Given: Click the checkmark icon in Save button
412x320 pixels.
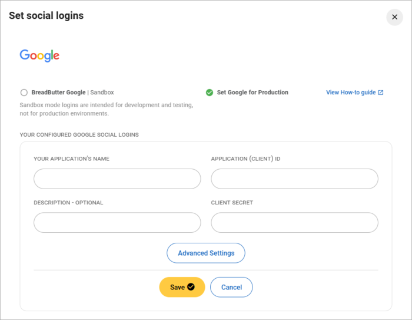Looking at the screenshot, I should [x=191, y=287].
